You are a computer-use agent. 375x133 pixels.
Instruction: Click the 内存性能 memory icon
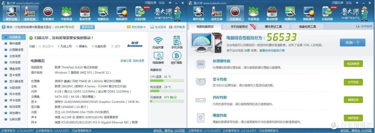pyautogui.click(x=200, y=100)
